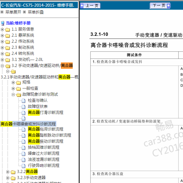The image size is (183, 183).
Task: Open the 行驶异响诊断流程 page
Action: [x=44, y=166]
